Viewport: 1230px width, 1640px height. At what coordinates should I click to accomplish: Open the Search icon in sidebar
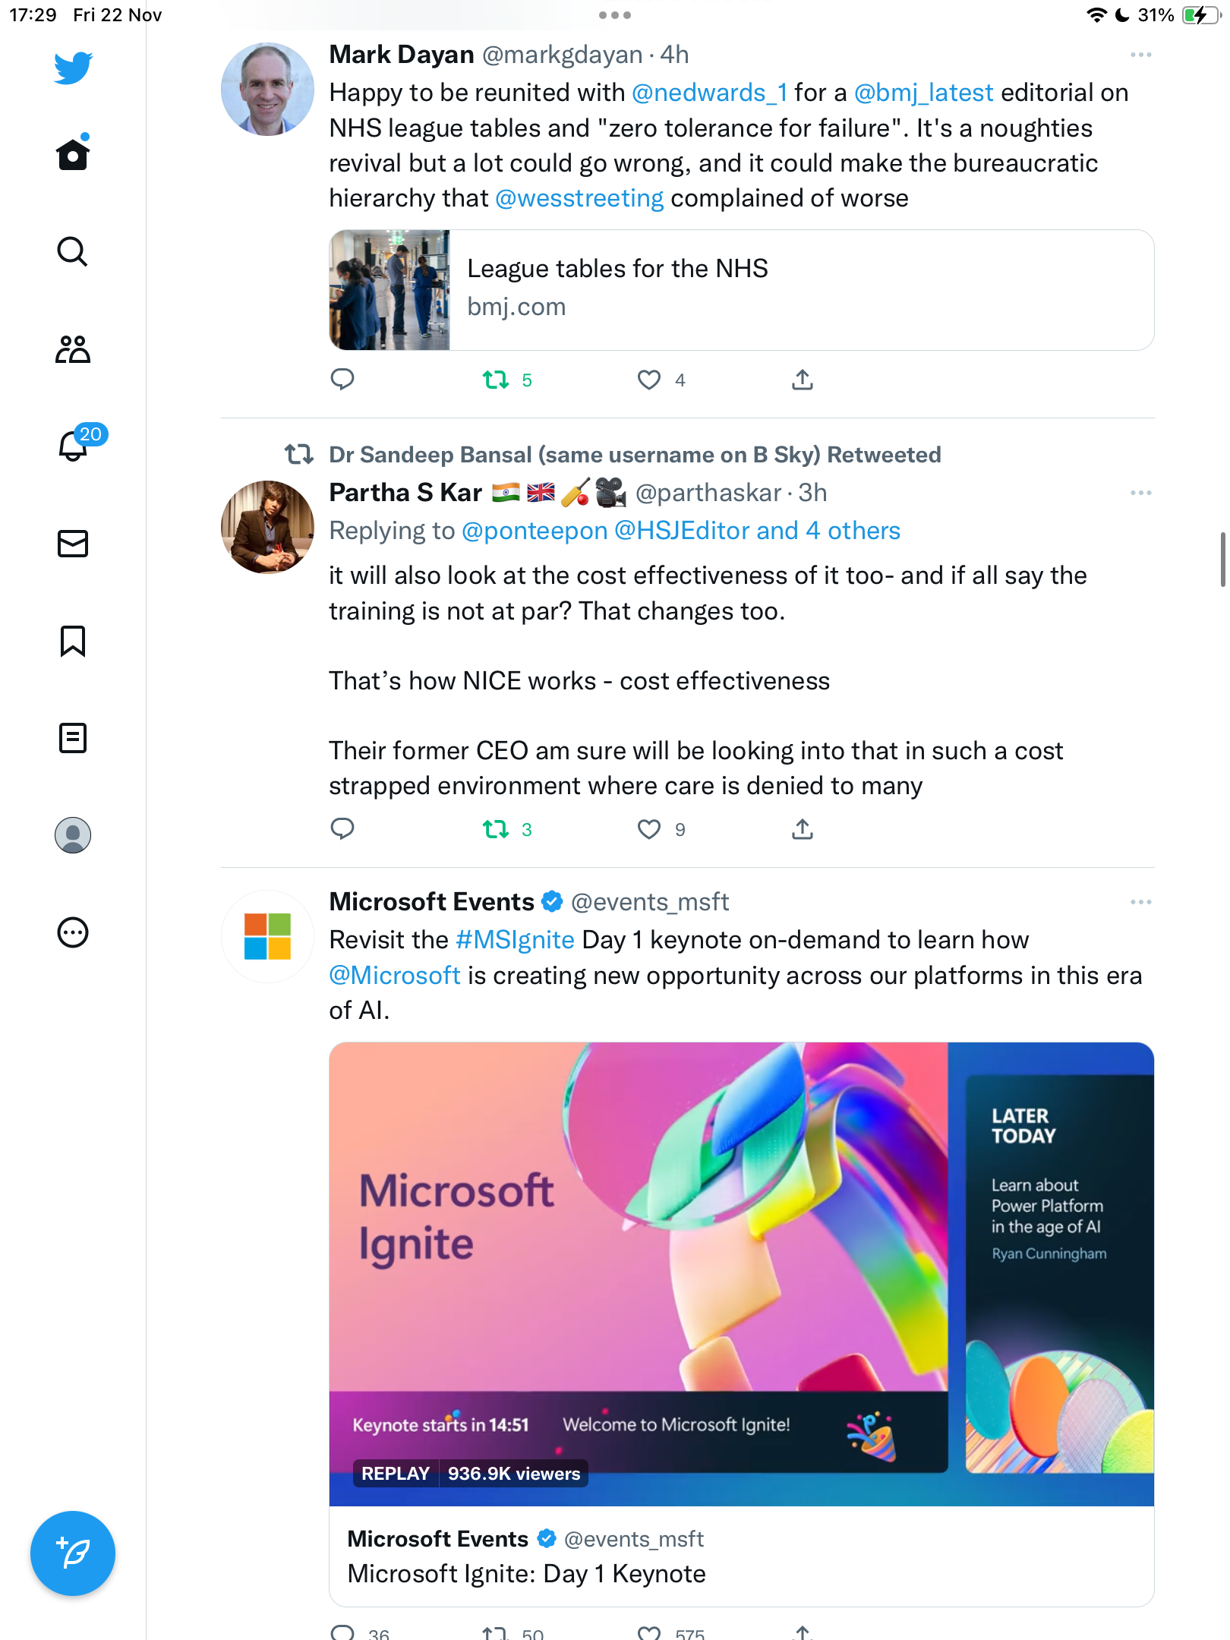tap(73, 251)
